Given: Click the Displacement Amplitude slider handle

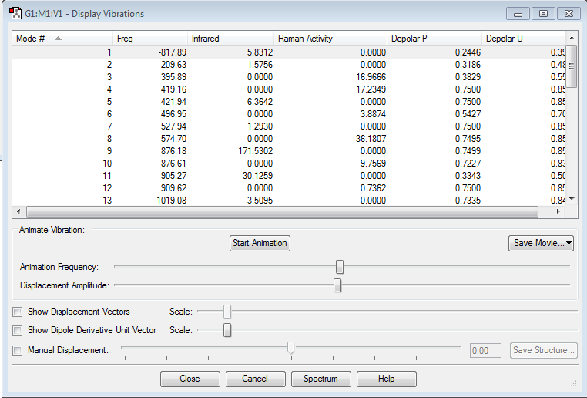Looking at the screenshot, I should 337,285.
